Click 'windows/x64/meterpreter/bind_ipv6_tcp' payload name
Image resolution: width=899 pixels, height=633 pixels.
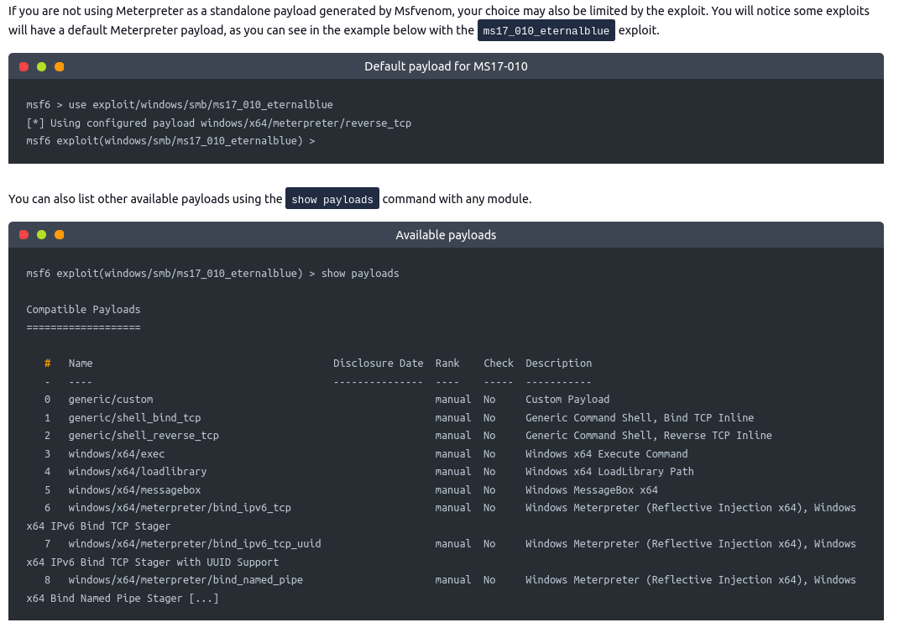180,508
